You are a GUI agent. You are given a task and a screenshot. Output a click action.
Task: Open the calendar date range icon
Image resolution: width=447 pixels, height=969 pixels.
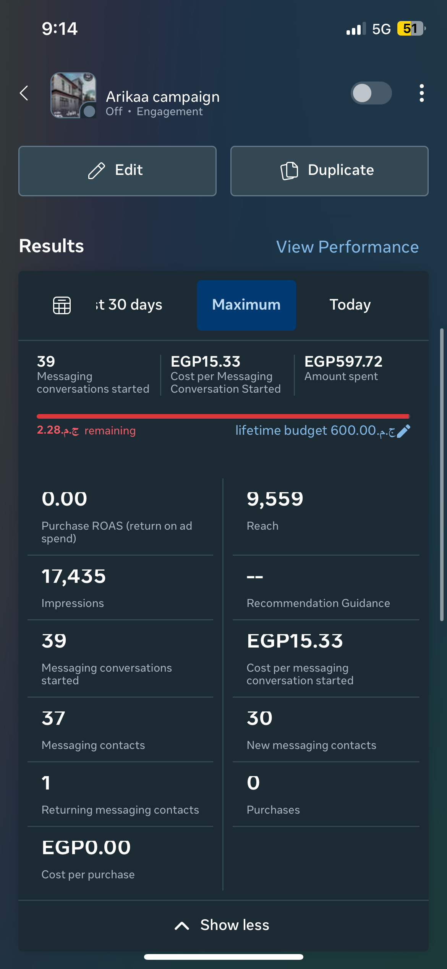62,305
